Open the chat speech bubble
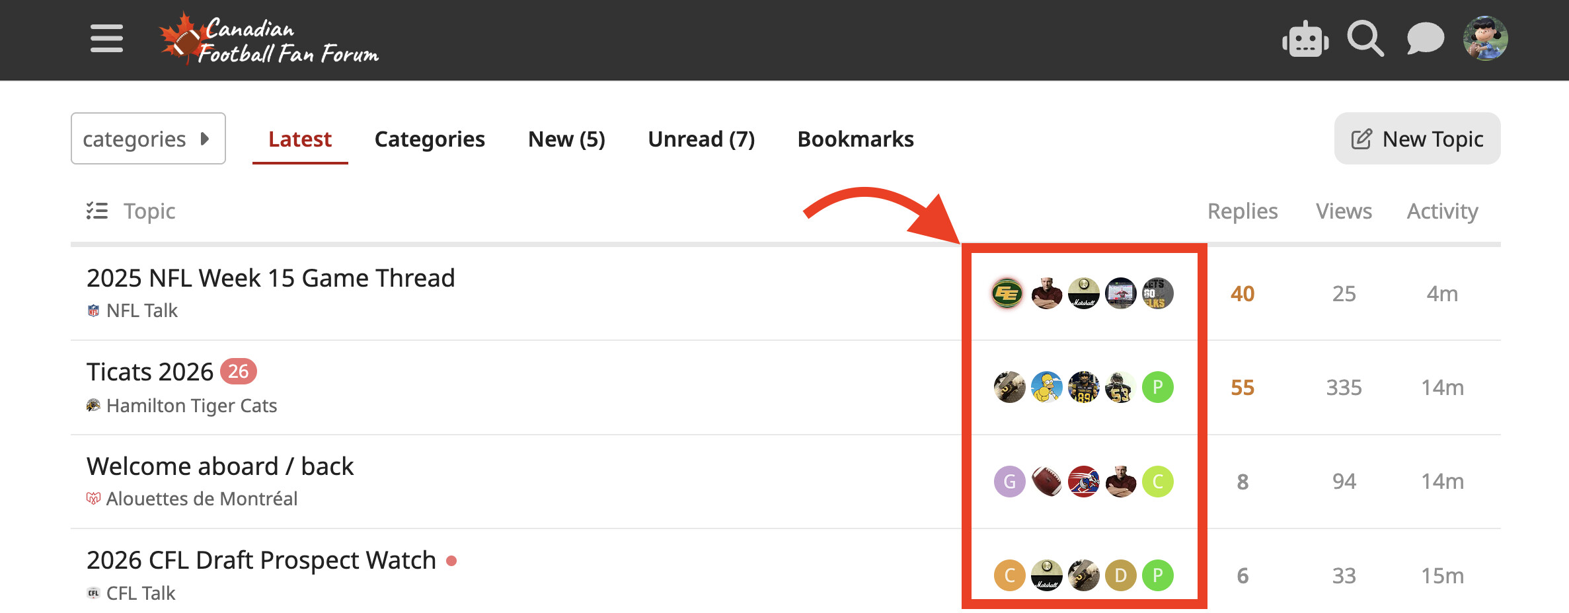The width and height of the screenshot is (1569, 613). point(1425,38)
